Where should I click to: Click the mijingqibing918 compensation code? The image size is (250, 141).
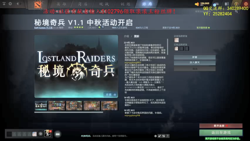coord(132,115)
